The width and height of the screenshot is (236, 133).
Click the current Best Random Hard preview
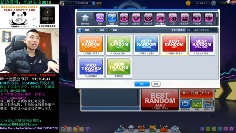point(160,100)
